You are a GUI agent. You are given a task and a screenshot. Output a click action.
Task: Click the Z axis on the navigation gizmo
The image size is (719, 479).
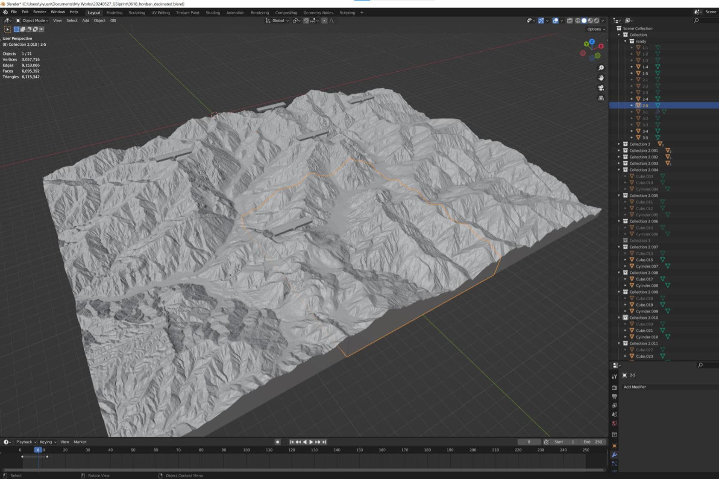coord(592,42)
